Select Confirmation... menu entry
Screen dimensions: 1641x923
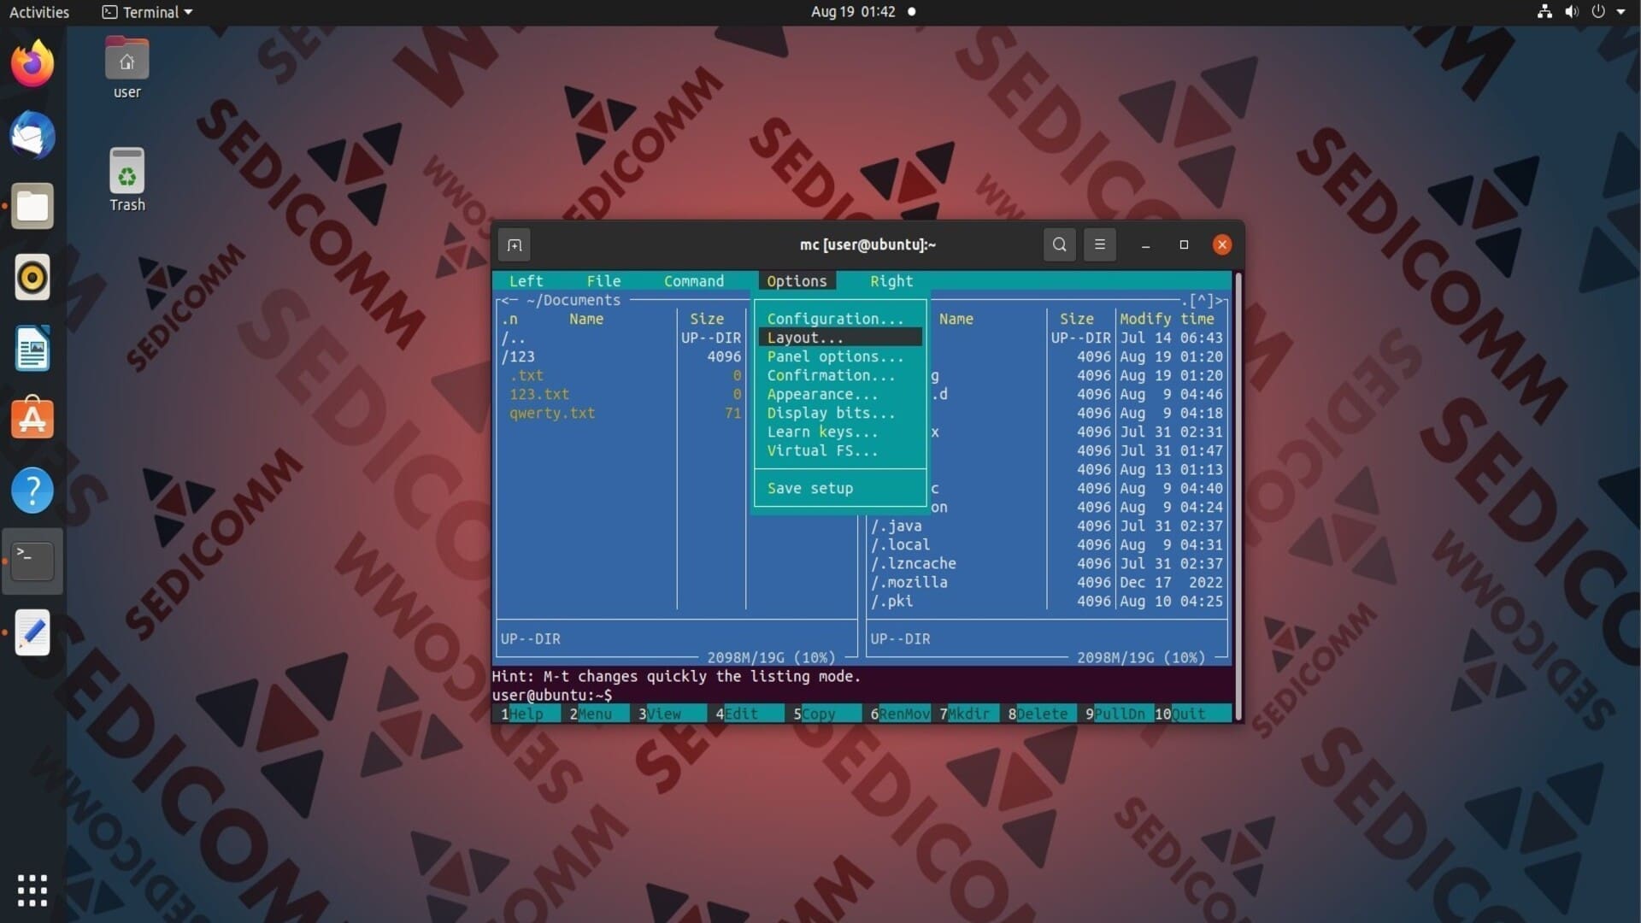coord(840,375)
